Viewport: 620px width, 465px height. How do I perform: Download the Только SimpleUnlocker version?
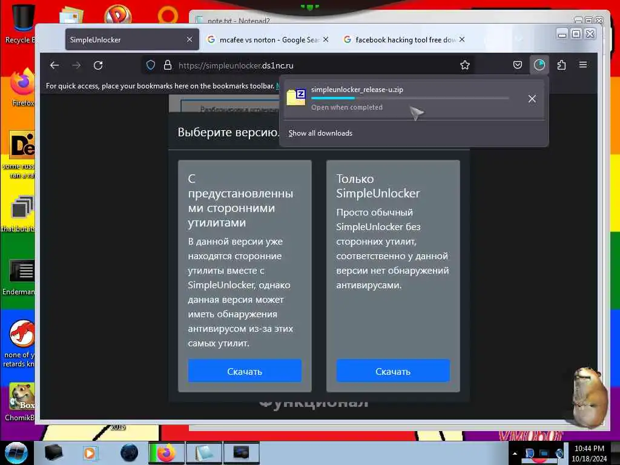(393, 371)
